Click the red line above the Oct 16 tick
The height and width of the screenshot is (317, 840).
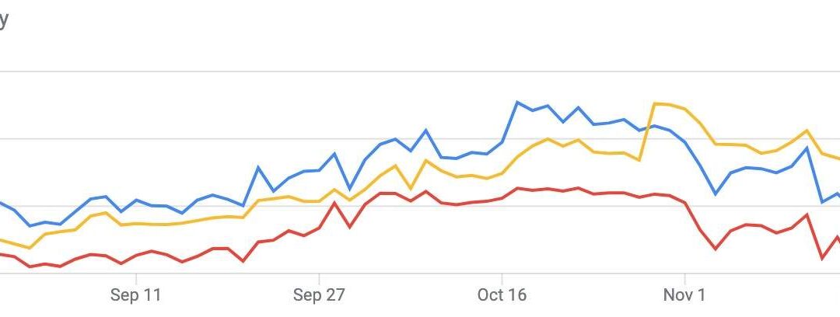[502, 197]
